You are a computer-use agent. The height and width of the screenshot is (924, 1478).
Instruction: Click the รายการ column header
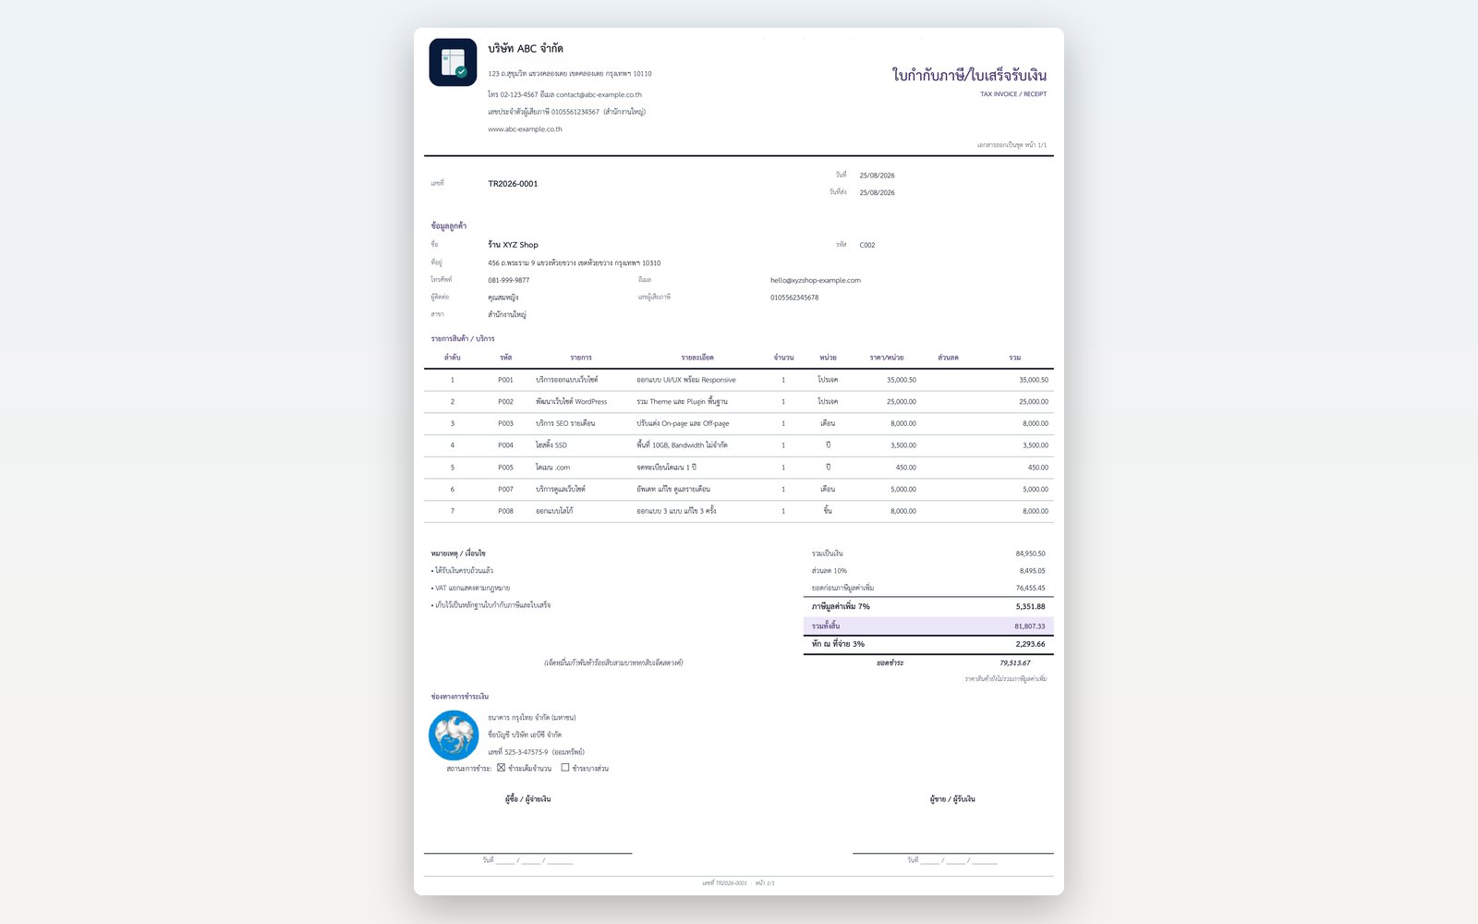581,358
